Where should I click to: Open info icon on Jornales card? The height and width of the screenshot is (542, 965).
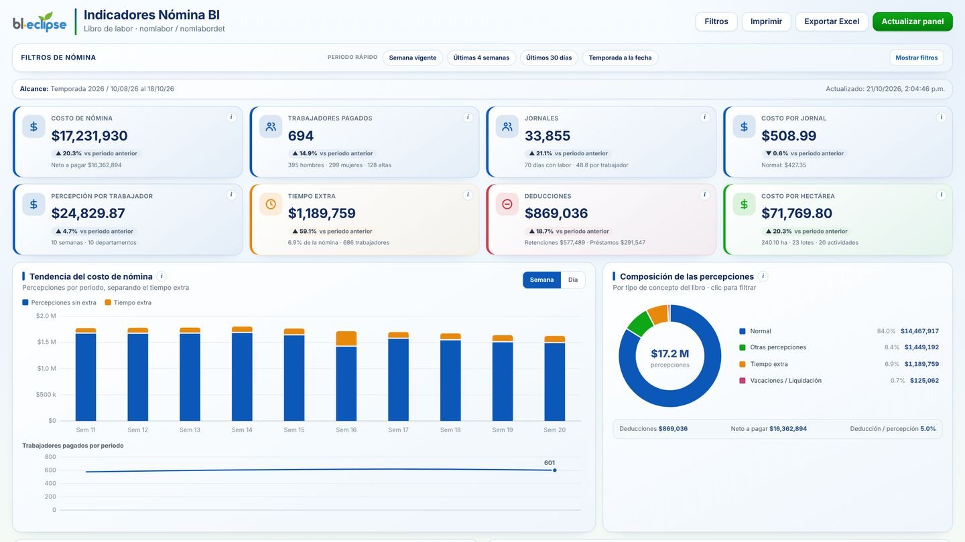704,117
